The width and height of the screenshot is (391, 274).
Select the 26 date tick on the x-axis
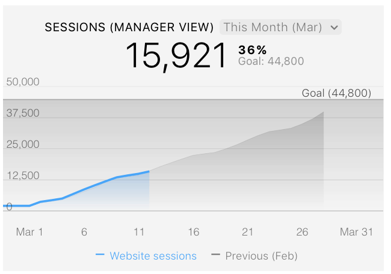point(302,232)
